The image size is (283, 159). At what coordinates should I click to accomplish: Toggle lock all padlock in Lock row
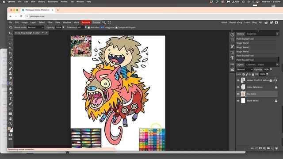pyautogui.click(x=253, y=74)
